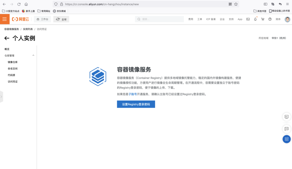This screenshot has width=292, height=169.
Task: Open the 工作台 workbench button
Action: (x=42, y=19)
